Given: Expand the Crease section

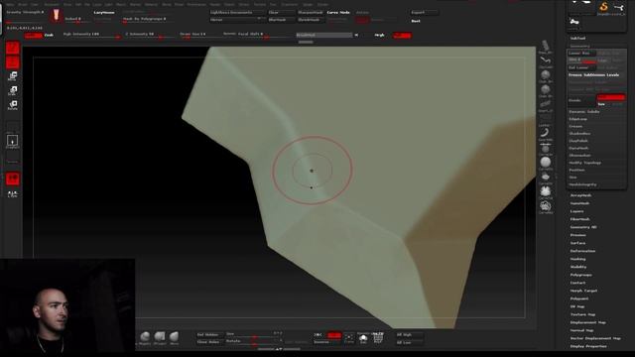Looking at the screenshot, I should [x=575, y=126].
